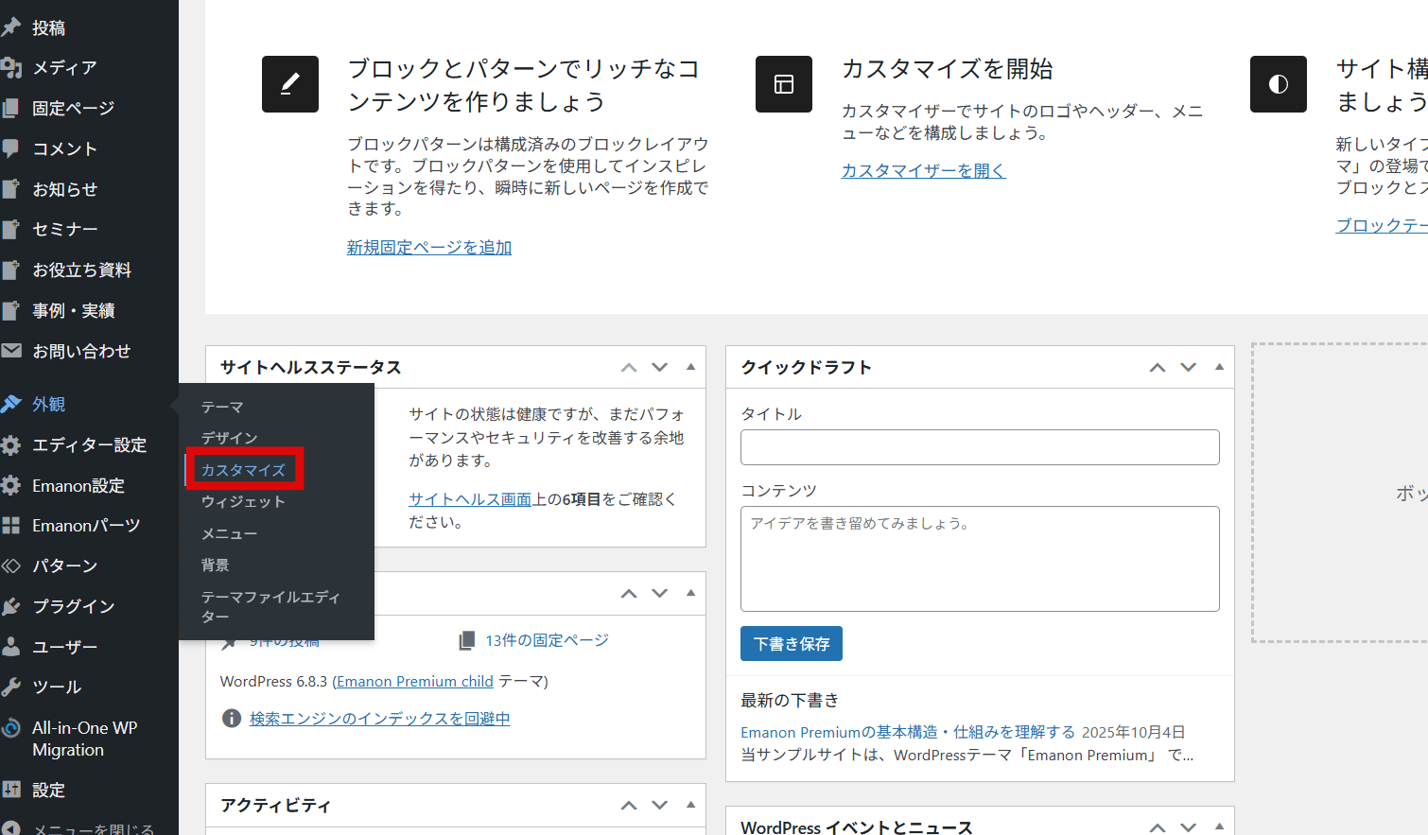Collapse the サイトヘルスステータス panel with its triangle toggle

pos(690,367)
